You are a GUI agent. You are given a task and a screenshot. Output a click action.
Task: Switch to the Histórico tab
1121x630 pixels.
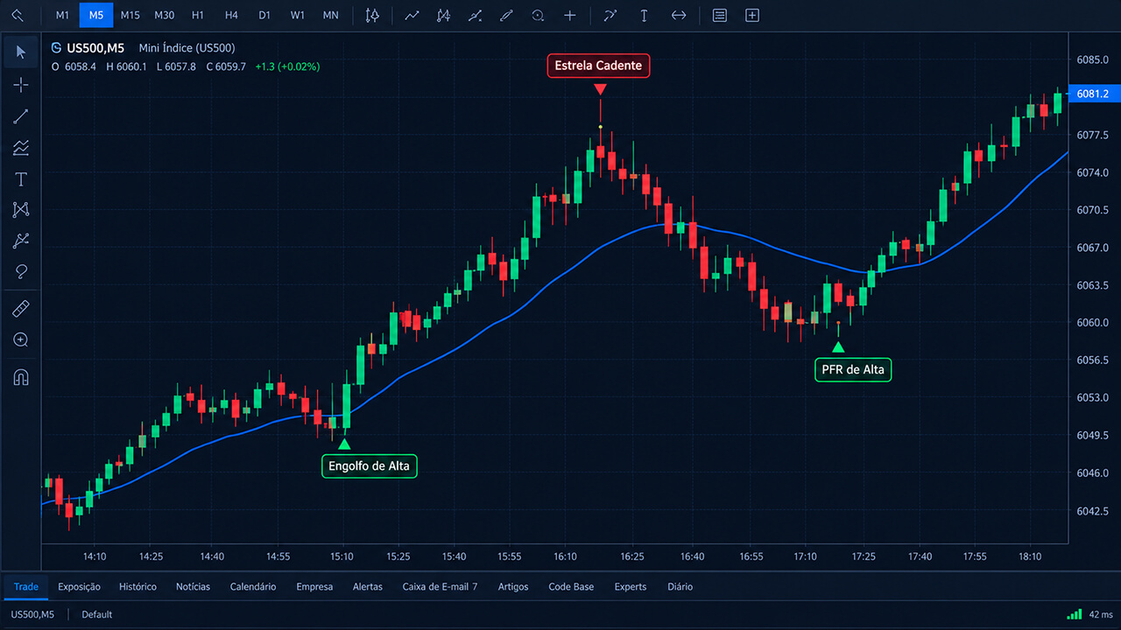pos(137,587)
